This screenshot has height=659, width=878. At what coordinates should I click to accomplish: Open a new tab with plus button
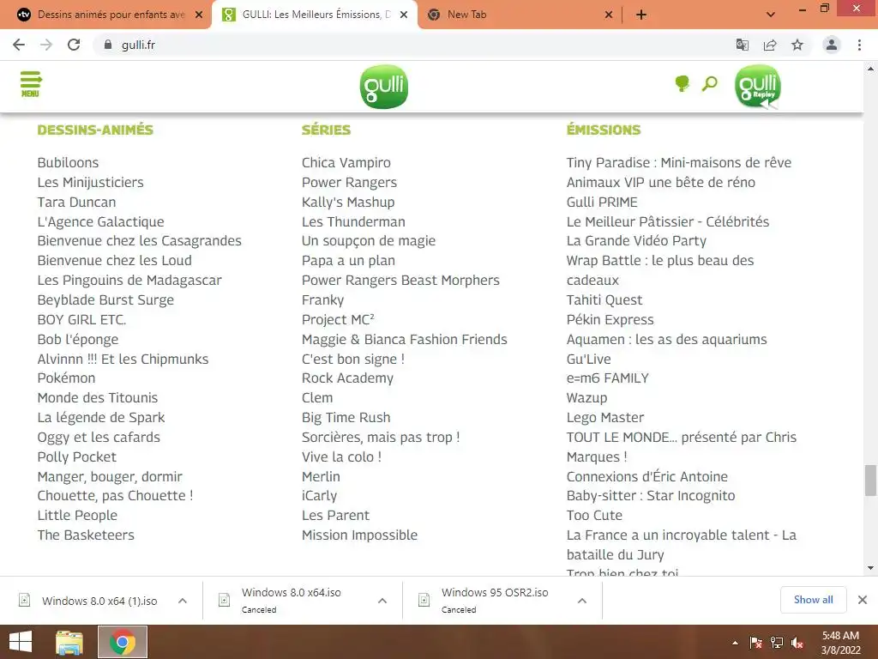641,15
